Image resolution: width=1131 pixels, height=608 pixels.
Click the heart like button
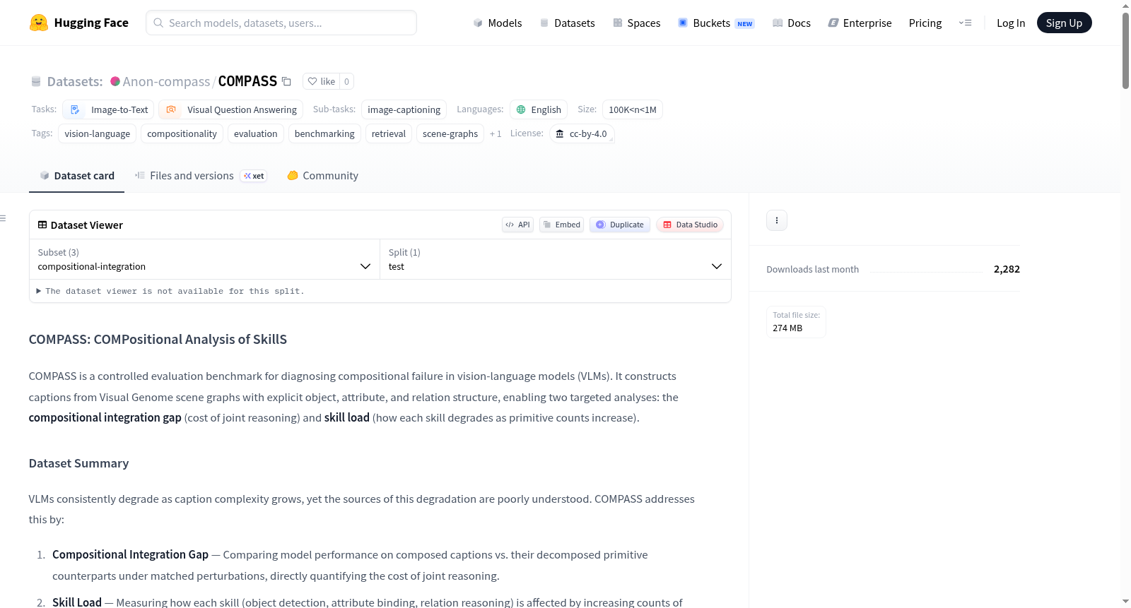click(321, 81)
